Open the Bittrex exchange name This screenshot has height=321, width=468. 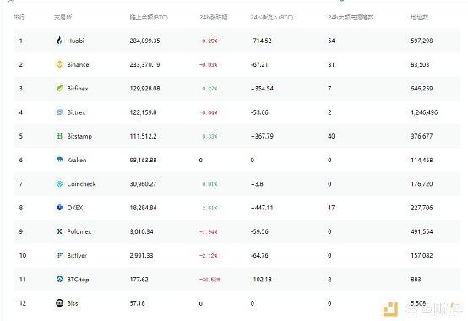[x=76, y=112]
